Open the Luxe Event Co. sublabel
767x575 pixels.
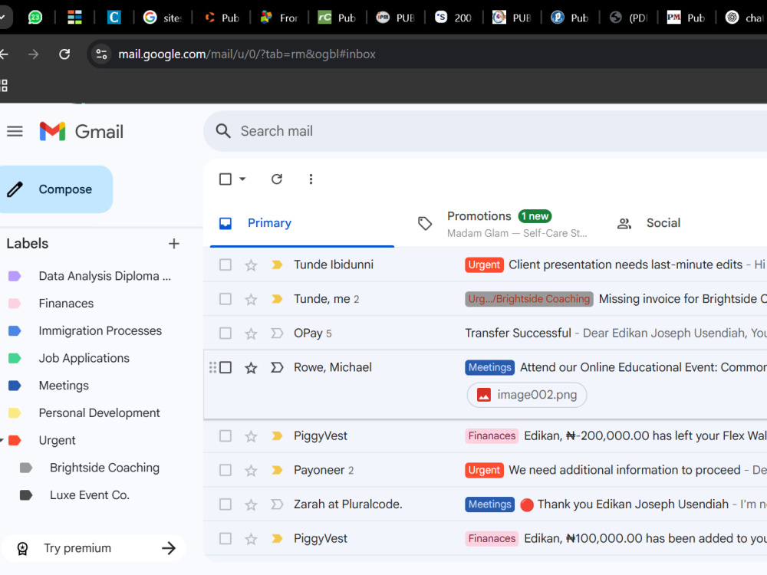click(x=90, y=495)
